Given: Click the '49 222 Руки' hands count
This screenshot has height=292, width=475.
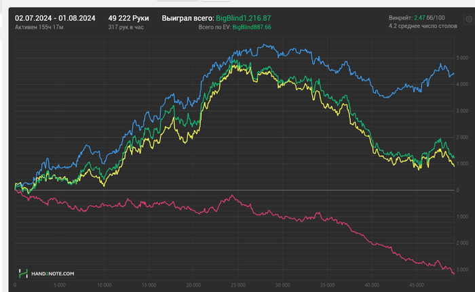Looking at the screenshot, I should pyautogui.click(x=128, y=18).
